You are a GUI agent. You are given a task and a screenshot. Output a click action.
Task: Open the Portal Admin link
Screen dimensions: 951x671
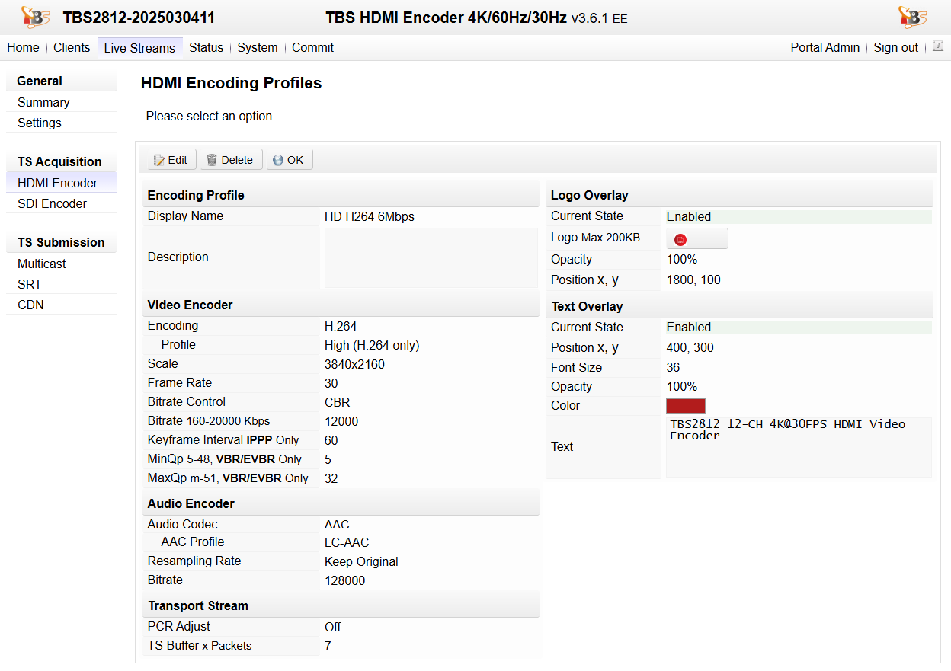(825, 47)
